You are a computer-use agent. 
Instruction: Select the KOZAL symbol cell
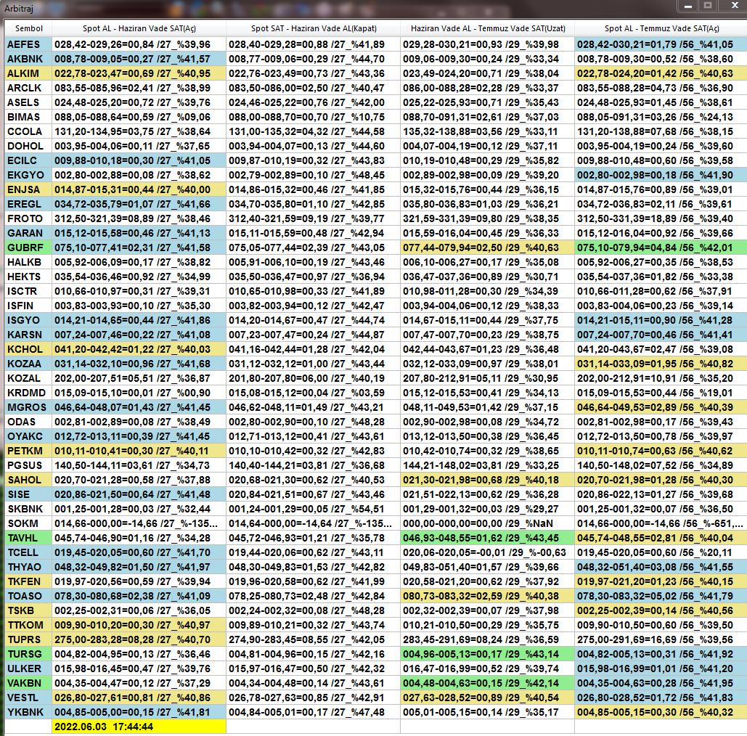[x=28, y=379]
